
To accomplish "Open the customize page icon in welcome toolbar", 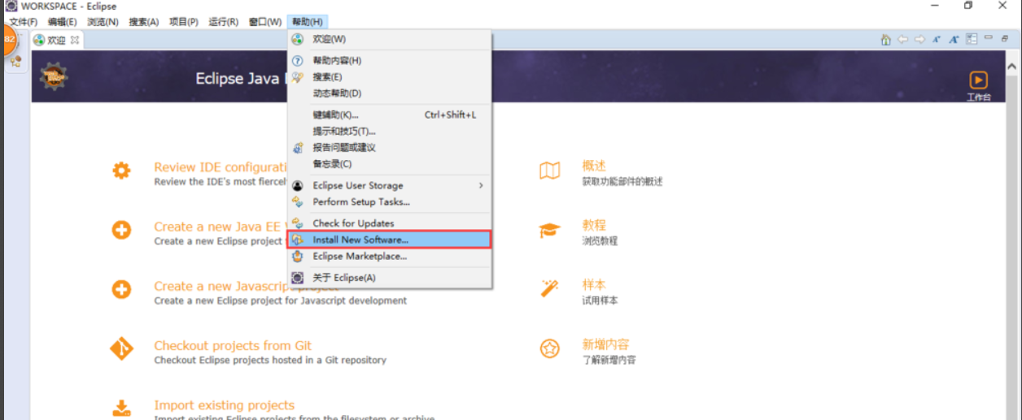I will pyautogui.click(x=972, y=39).
